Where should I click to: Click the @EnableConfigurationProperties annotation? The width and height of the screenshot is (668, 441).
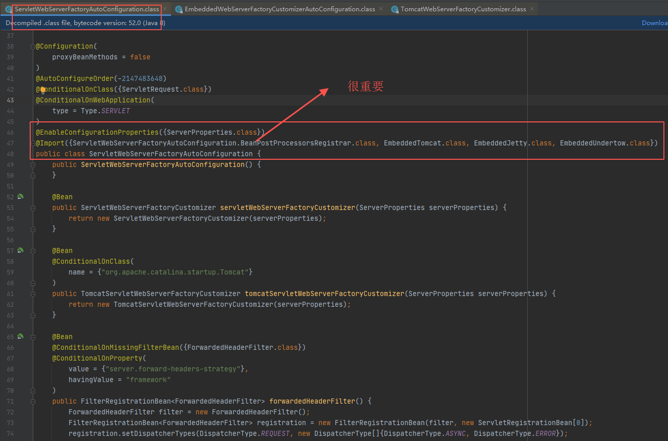(97, 132)
